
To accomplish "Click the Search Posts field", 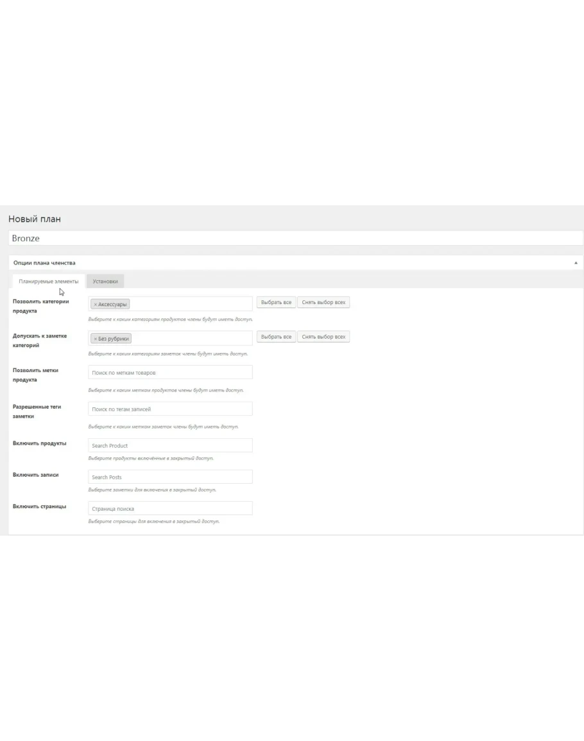I will click(x=170, y=477).
